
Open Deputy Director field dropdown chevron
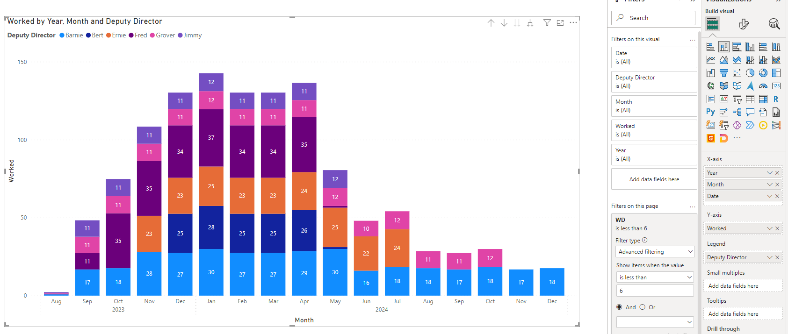[x=769, y=257]
